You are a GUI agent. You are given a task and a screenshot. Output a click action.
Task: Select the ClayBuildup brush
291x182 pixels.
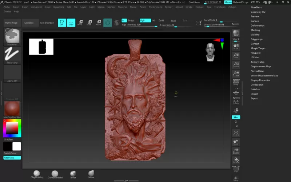[37, 175]
